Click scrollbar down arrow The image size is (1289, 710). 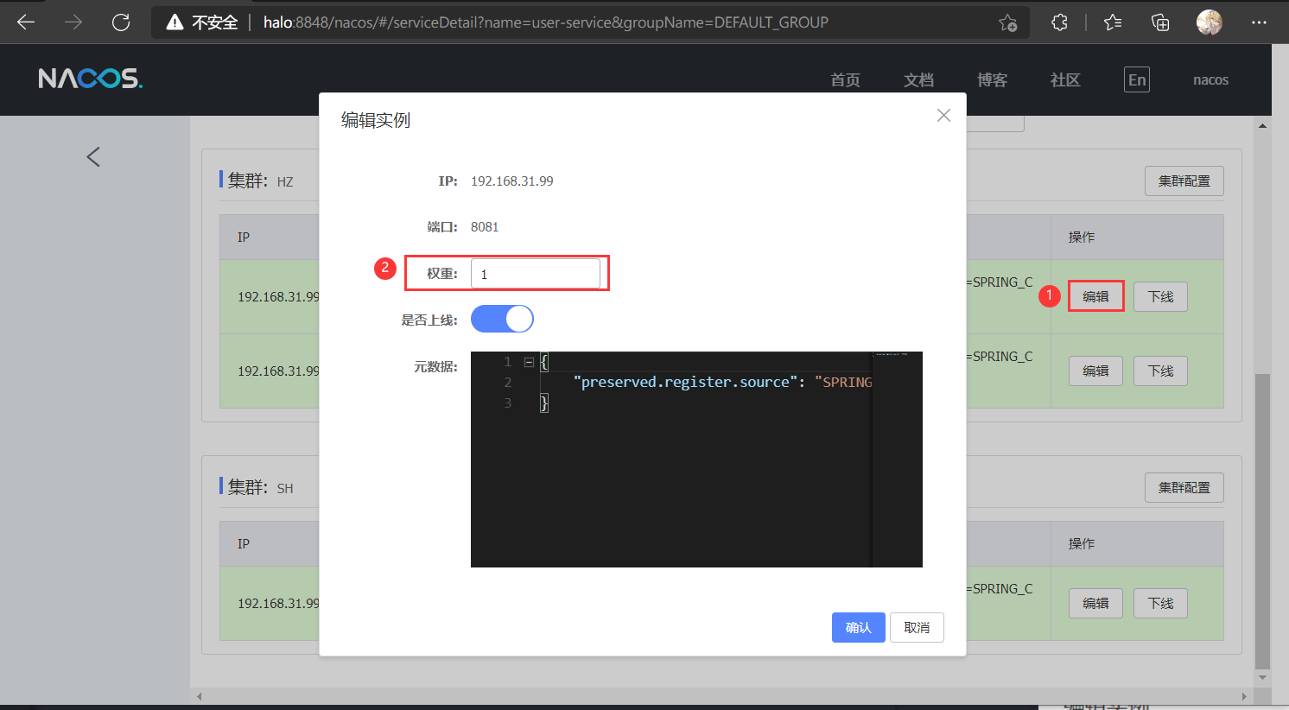(x=1262, y=677)
